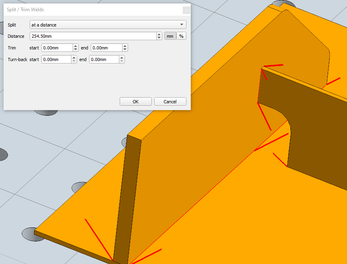Click the Trim end field
347x264 pixels.
coord(106,48)
